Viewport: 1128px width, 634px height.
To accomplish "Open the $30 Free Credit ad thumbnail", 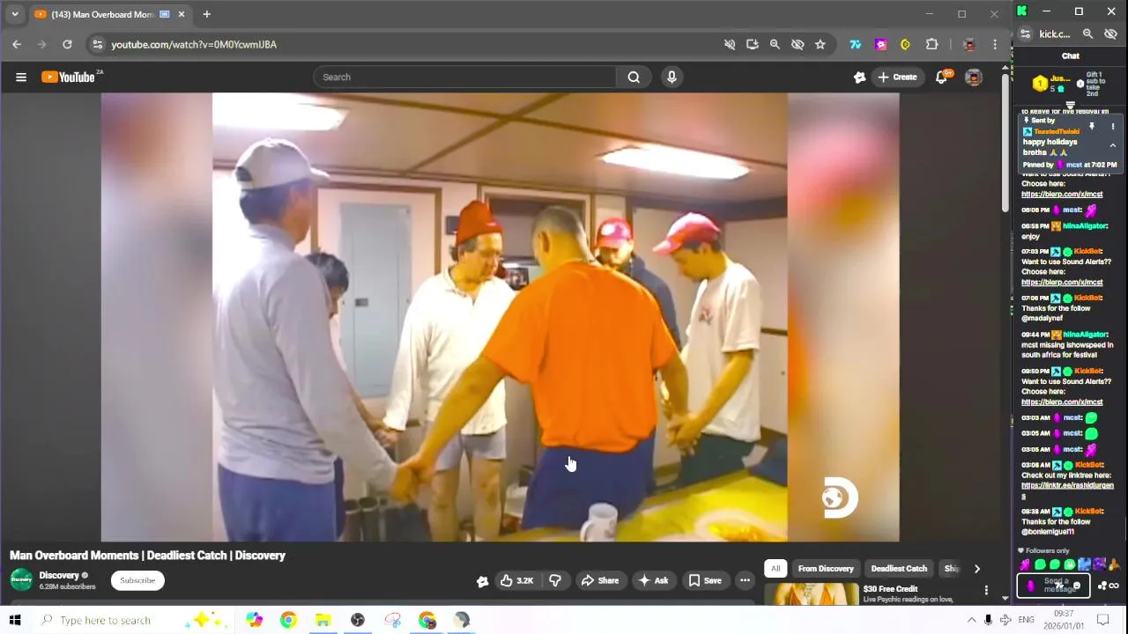I will 811,594.
